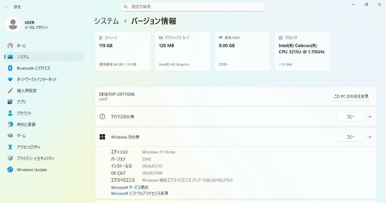Click the info icon beside デバイスの仕様
The image size is (386, 203).
[103, 117]
